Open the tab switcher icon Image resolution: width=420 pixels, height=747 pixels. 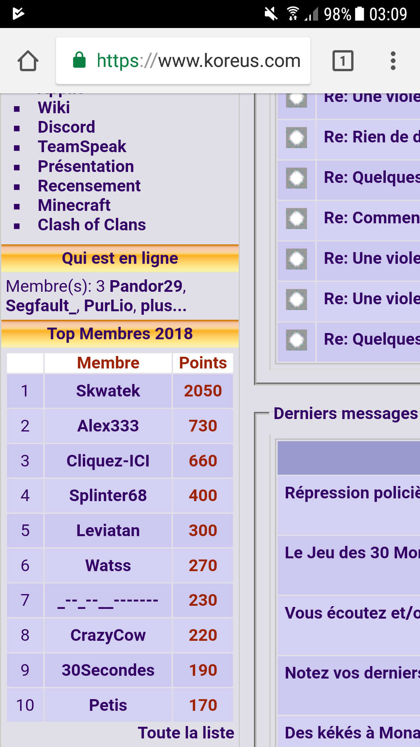343,61
